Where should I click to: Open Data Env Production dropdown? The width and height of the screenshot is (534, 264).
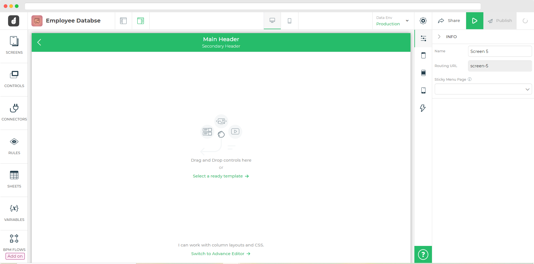pos(392,21)
